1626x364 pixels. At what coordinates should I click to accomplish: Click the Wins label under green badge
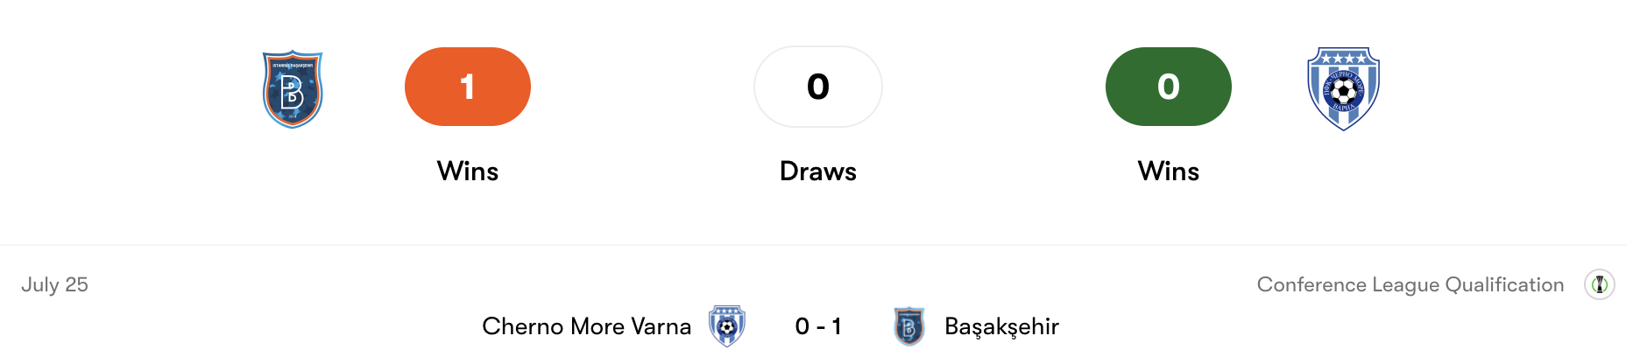pos(1169,171)
